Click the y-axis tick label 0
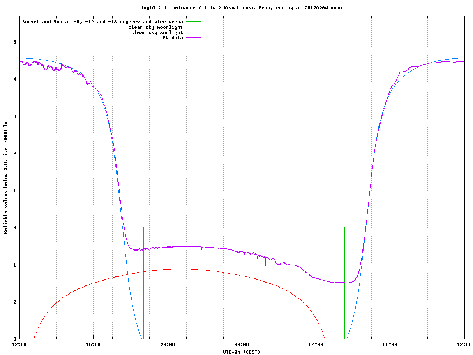This screenshot has height=355, width=473. (x=14, y=227)
